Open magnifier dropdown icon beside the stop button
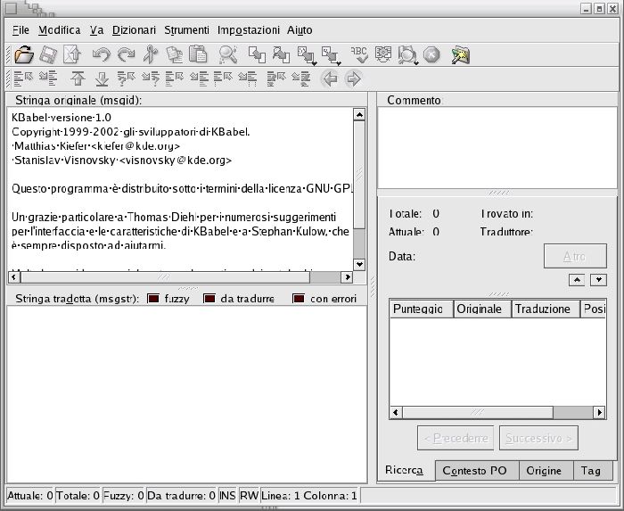This screenshot has height=511, width=624. coord(408,54)
